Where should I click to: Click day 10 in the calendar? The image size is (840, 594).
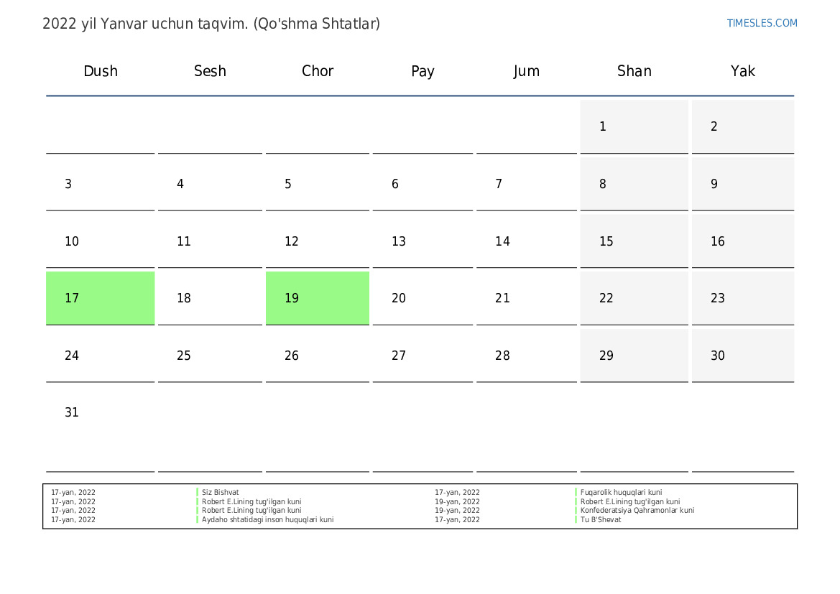tap(100, 241)
